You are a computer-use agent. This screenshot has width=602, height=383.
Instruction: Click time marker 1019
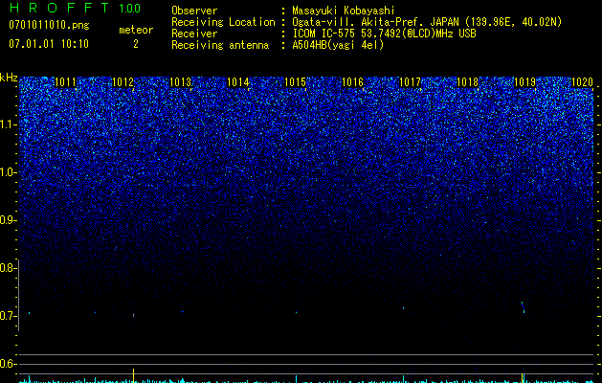pos(524,81)
